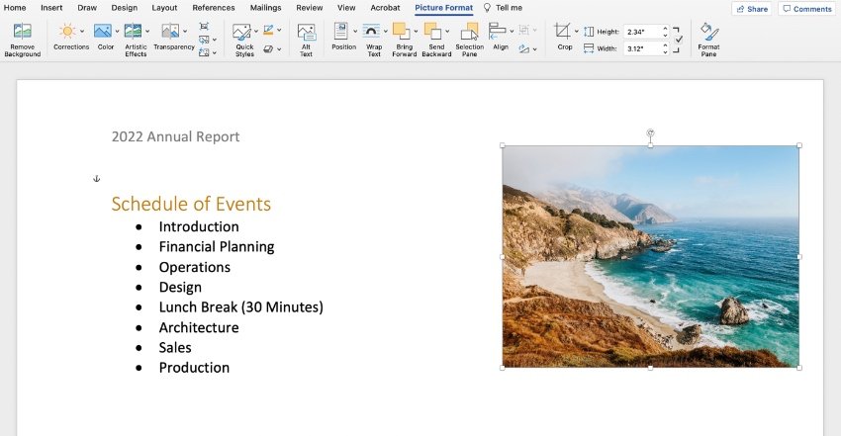The width and height of the screenshot is (841, 436).
Task: Switch to the Home tab
Action: click(x=15, y=8)
